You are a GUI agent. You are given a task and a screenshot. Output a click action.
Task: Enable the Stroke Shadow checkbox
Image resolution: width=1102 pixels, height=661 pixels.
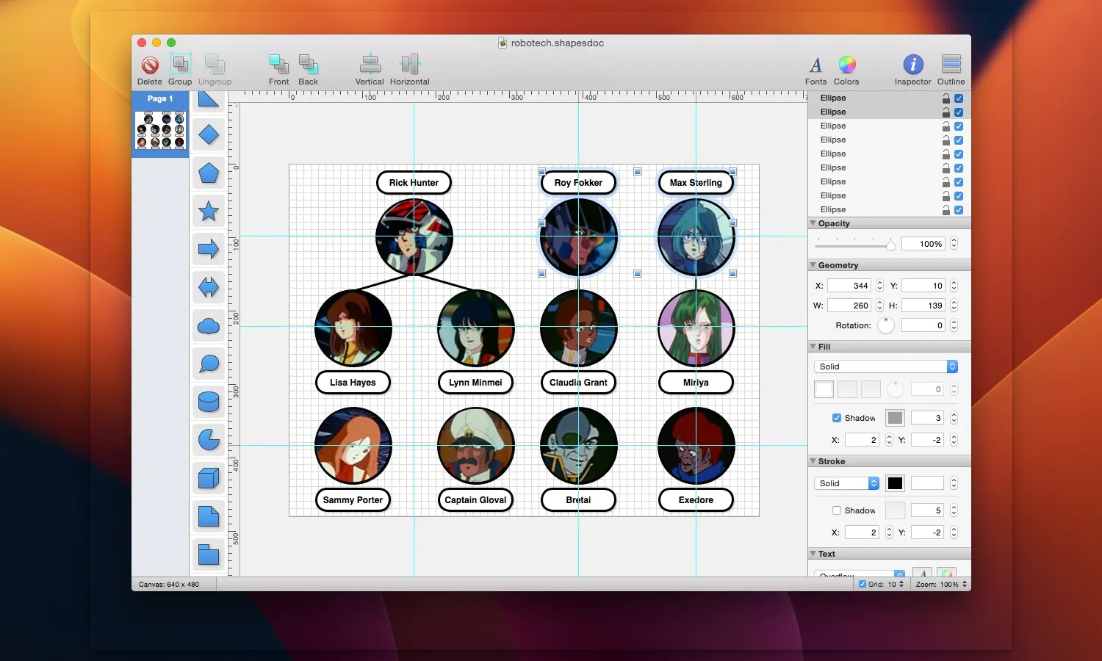point(837,510)
